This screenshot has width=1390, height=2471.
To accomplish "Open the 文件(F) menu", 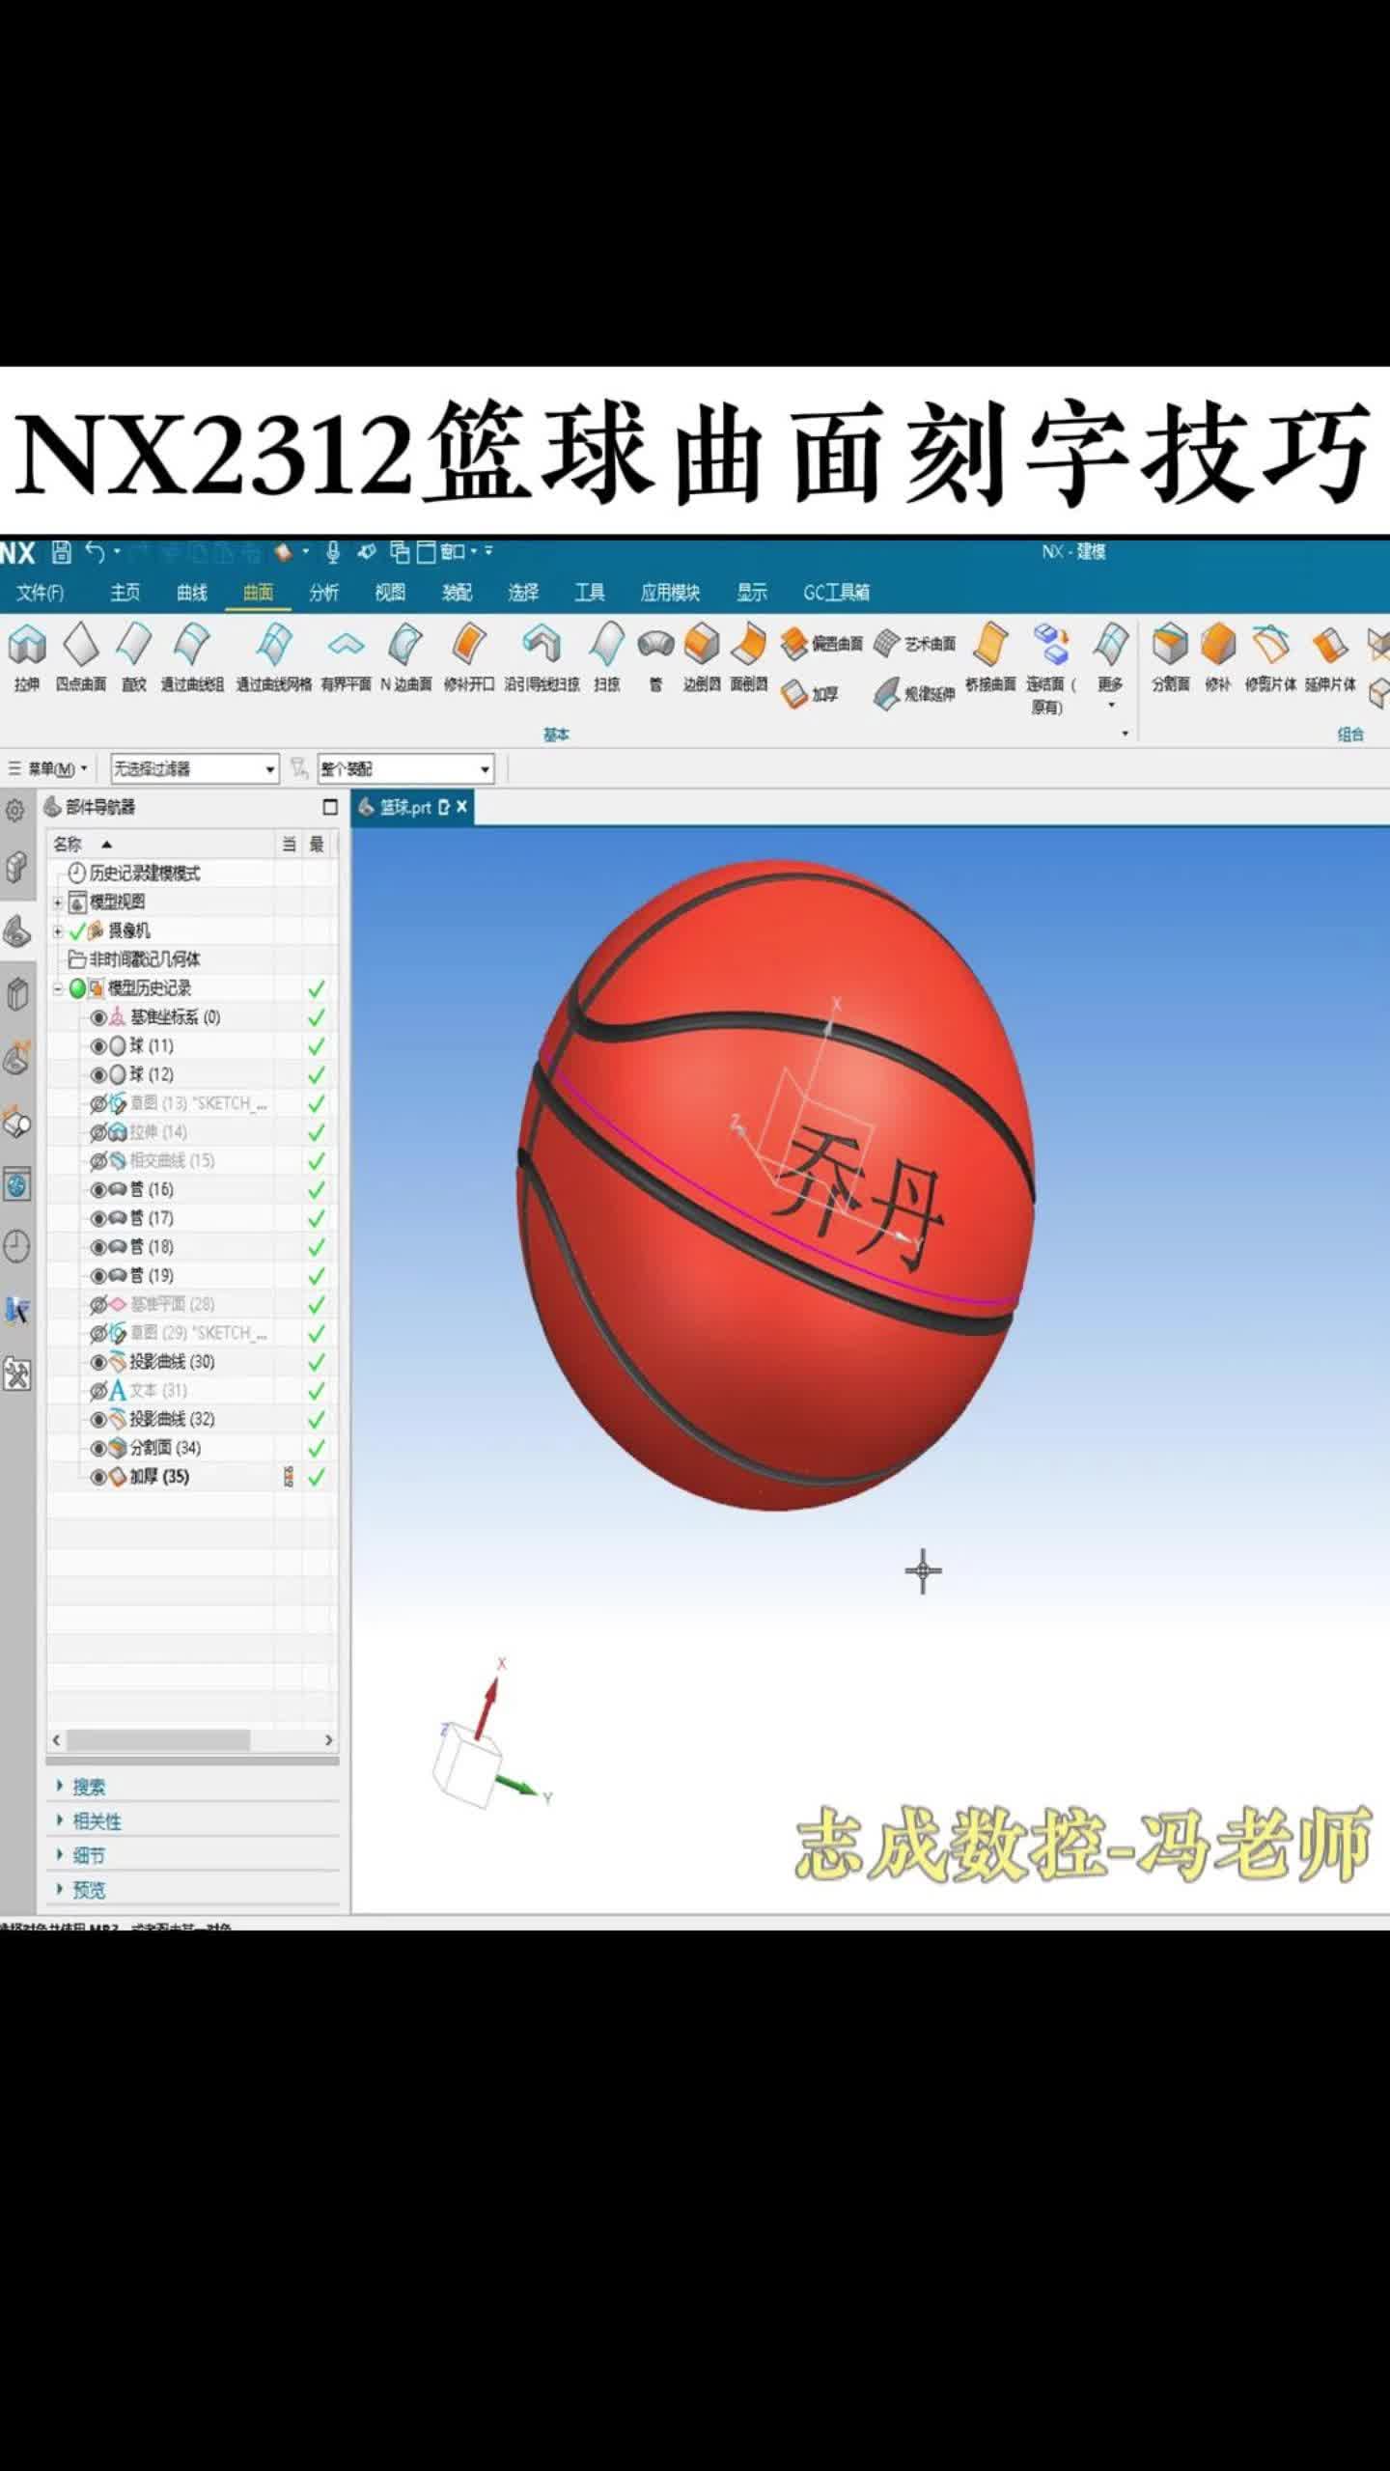I will click(x=40, y=593).
